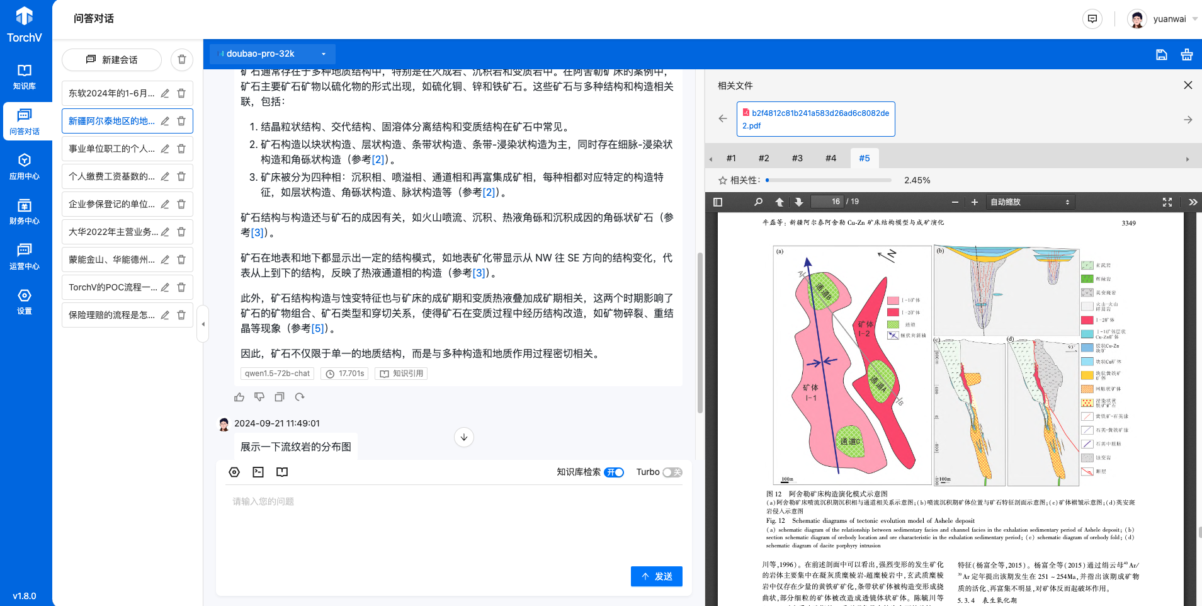
Task: Click the scroll-to-bottom arrow button
Action: [x=464, y=437]
